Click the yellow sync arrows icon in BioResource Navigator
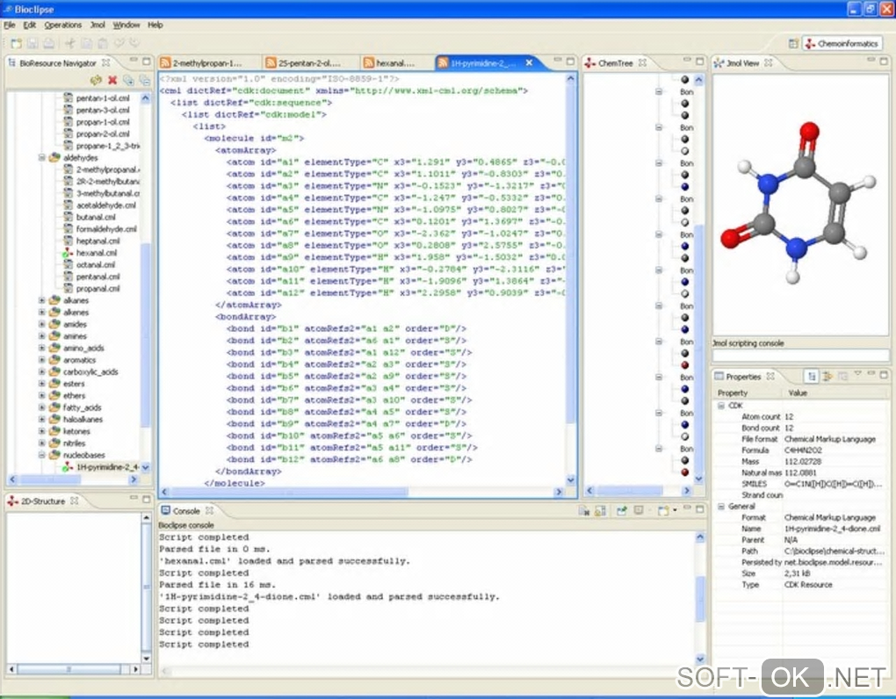The width and height of the screenshot is (896, 699). pos(97,80)
